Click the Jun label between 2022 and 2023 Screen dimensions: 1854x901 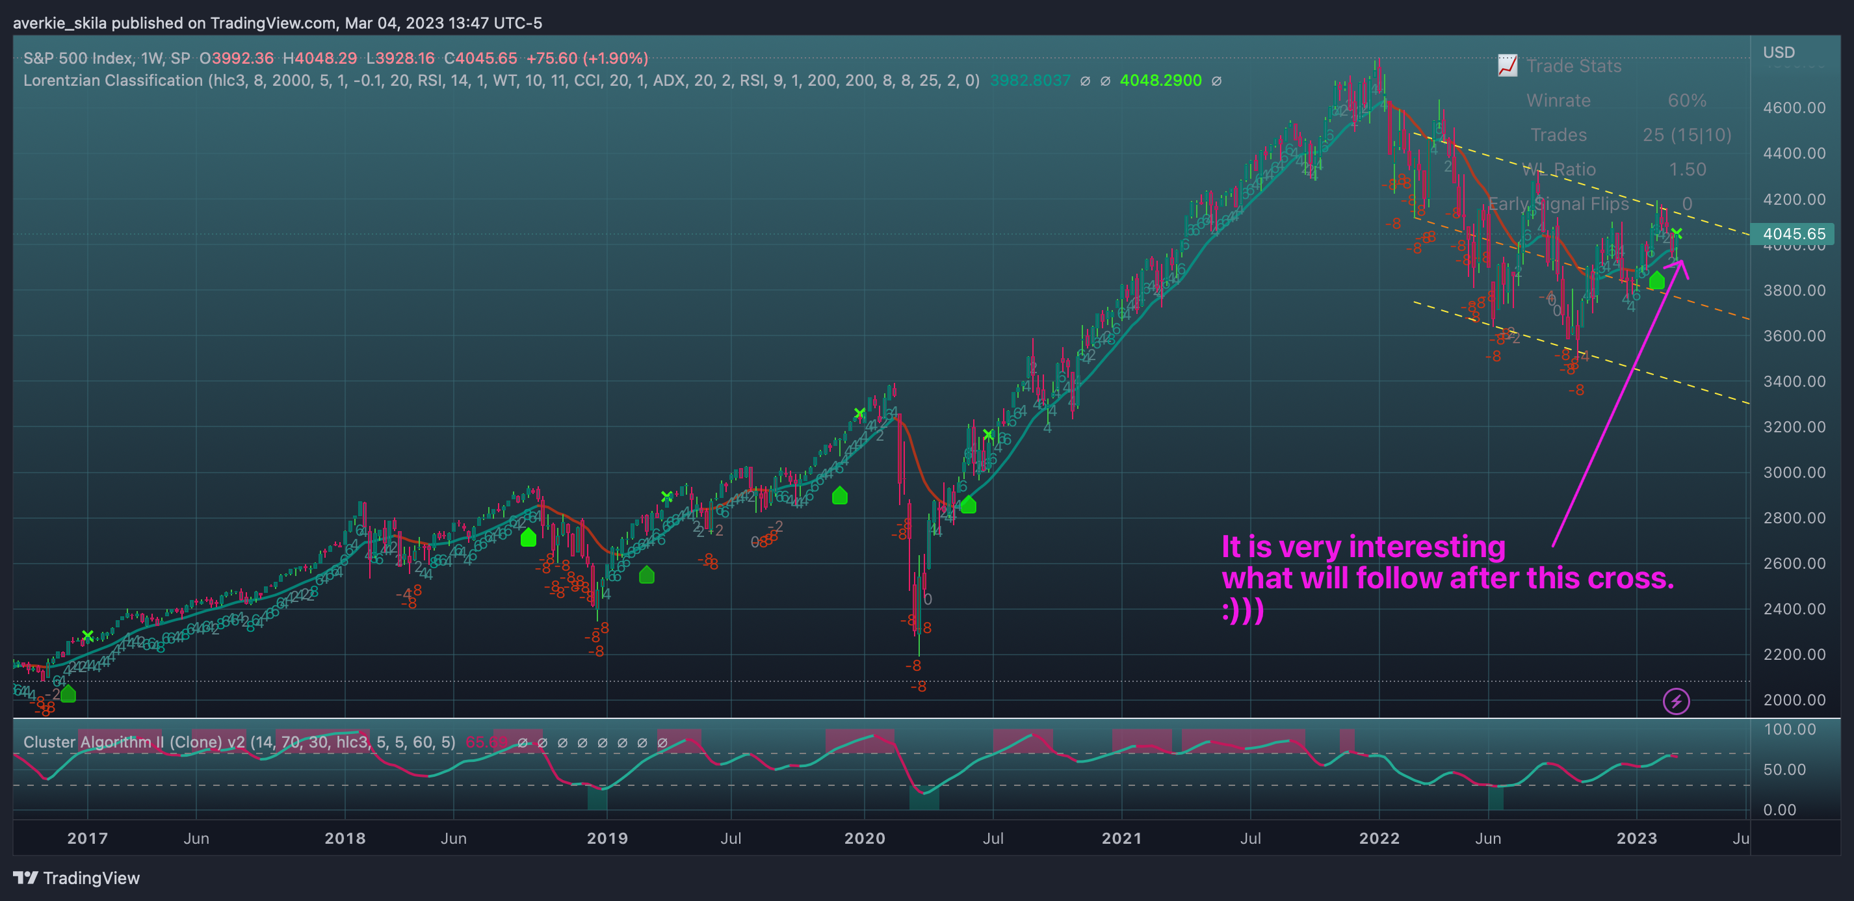[1487, 838]
